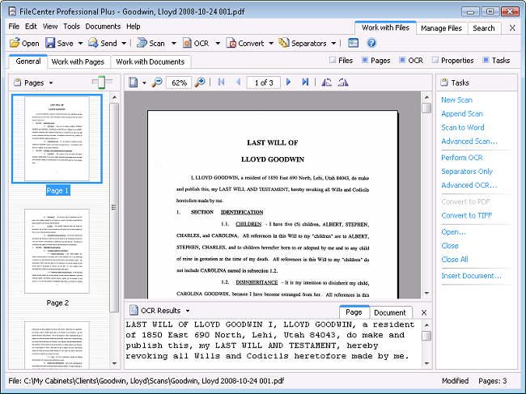Go to previous page arrow

click(239, 83)
